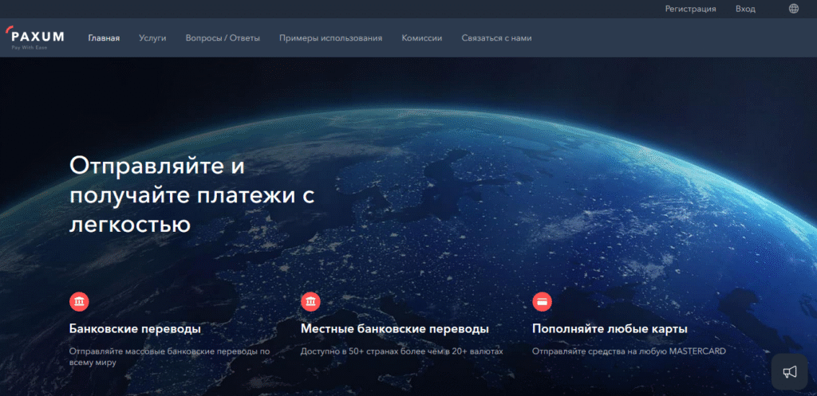Click Связаться с нами in navigation
Image resolution: width=817 pixels, height=396 pixels.
point(496,37)
